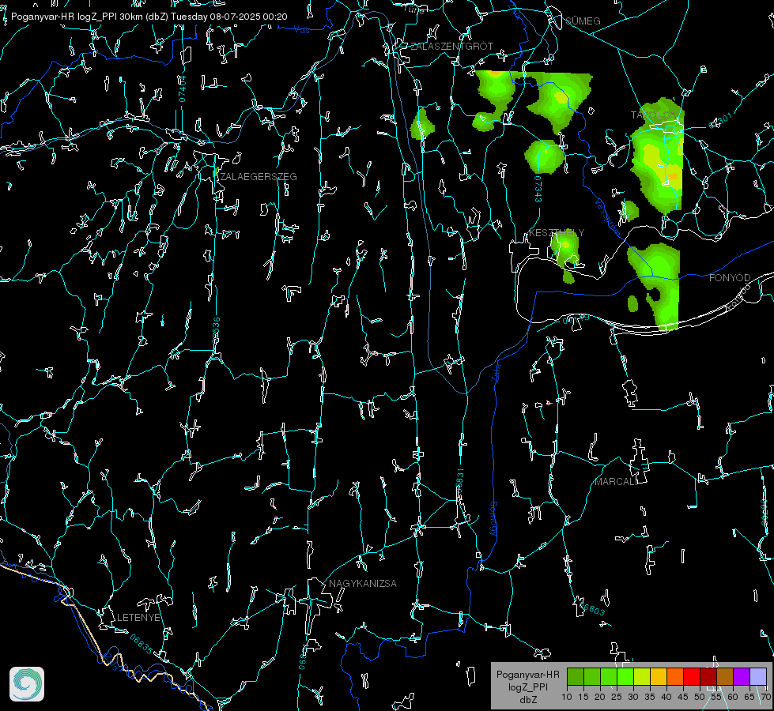Image resolution: width=774 pixels, height=711 pixels.
Task: Click the road number 06803 label
Action: (592, 608)
